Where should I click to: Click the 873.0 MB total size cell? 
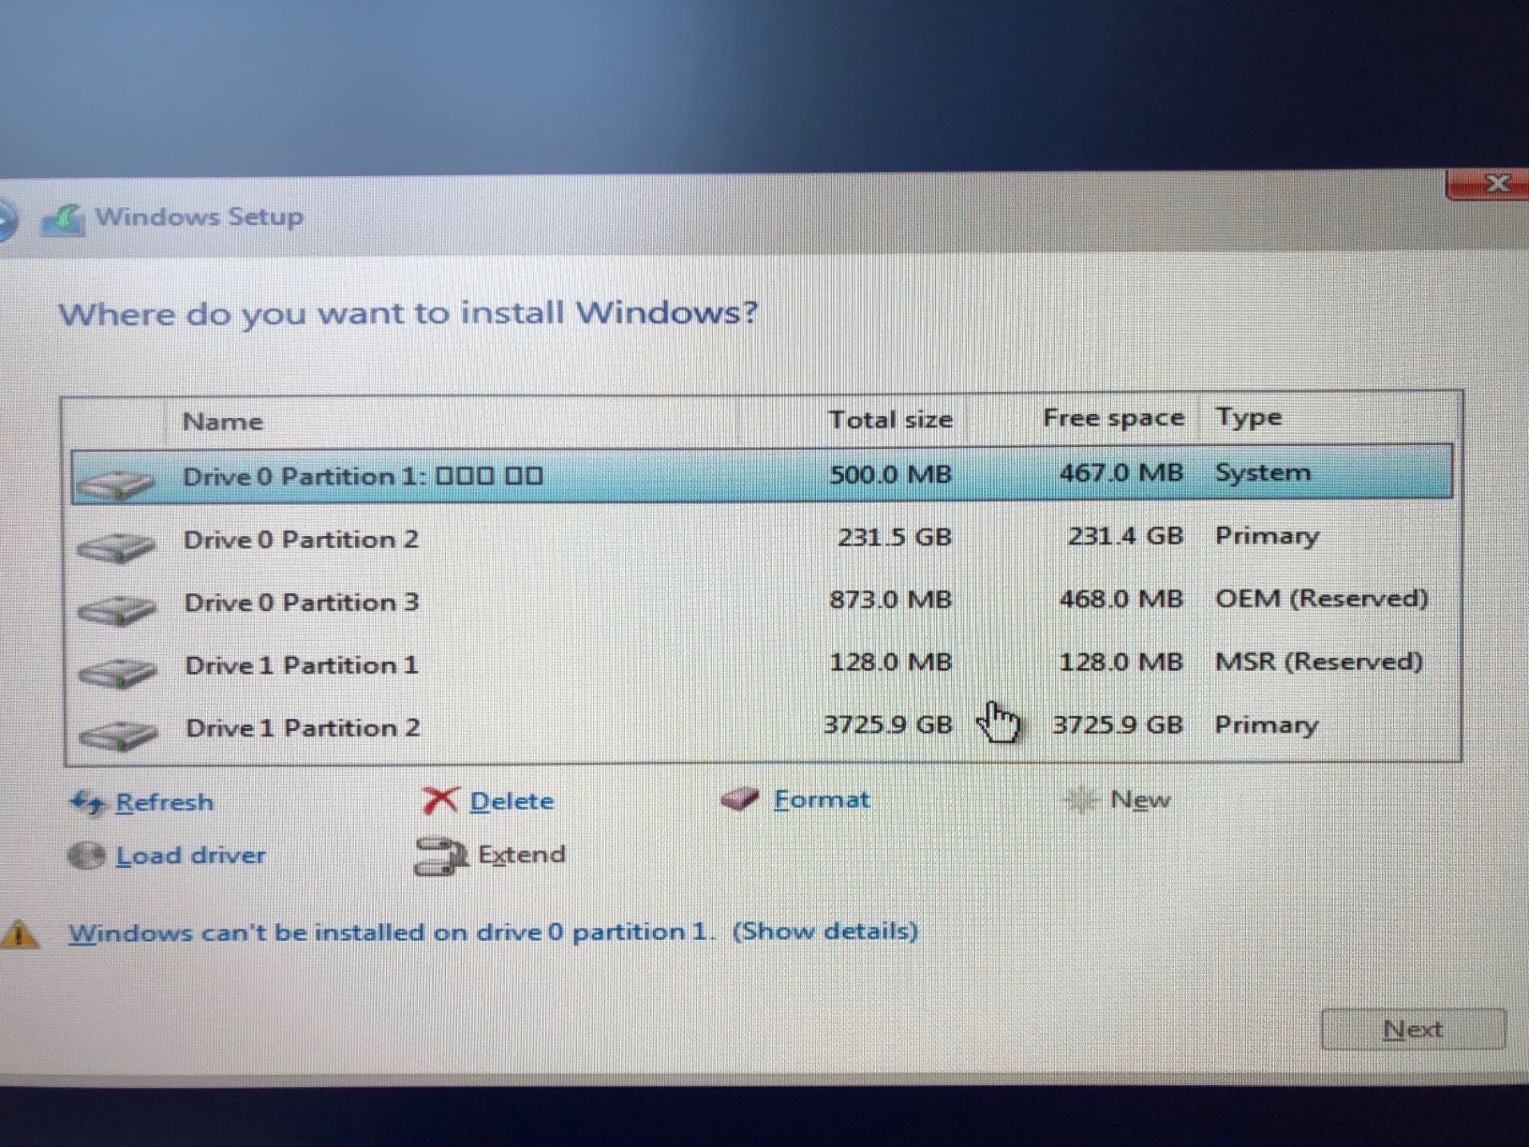(890, 600)
